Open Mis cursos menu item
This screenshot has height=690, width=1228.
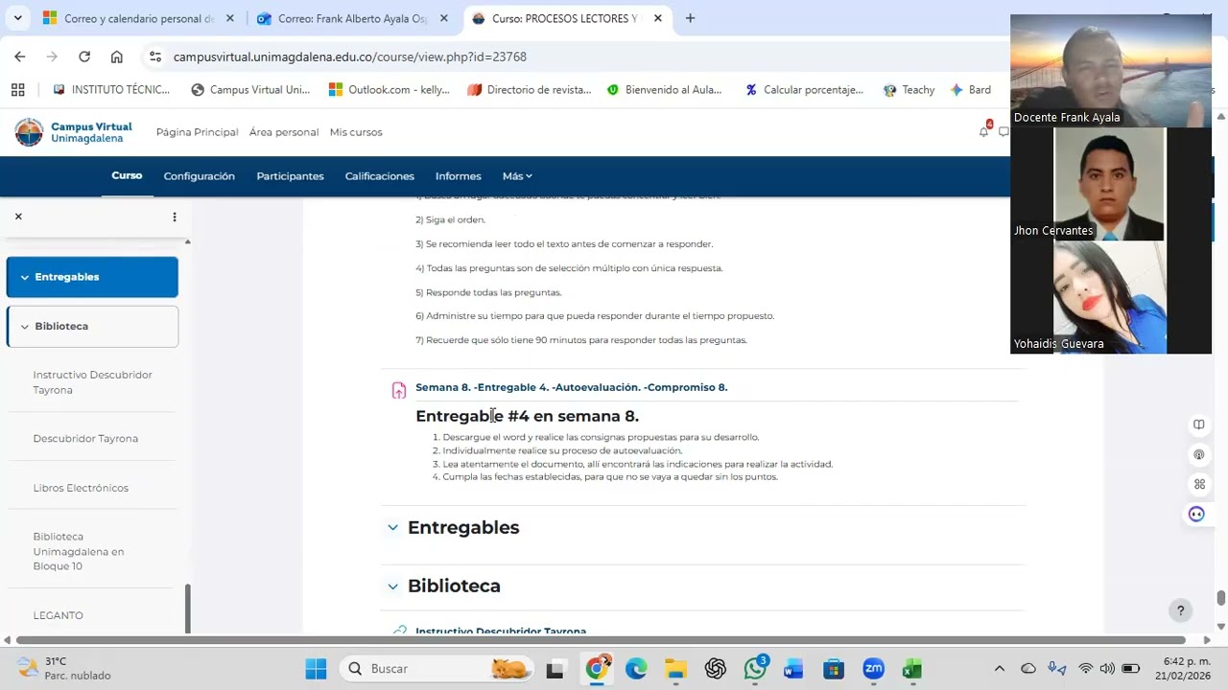coord(356,132)
